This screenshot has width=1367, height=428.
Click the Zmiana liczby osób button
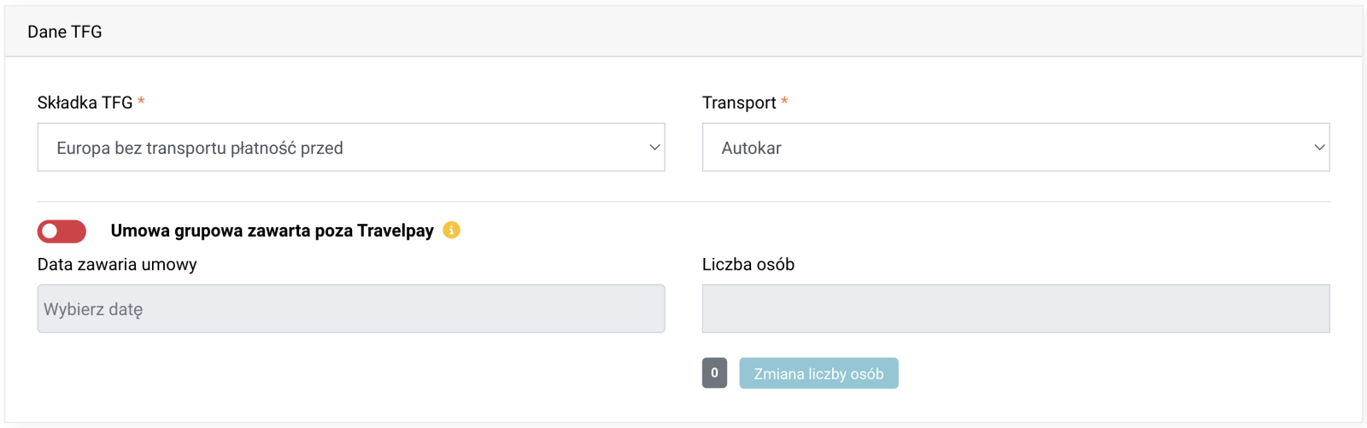point(818,373)
